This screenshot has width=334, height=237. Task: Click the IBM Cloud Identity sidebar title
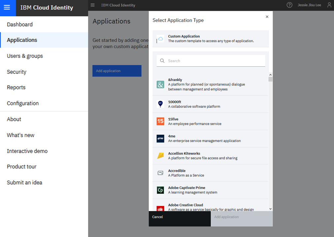[x=47, y=8]
